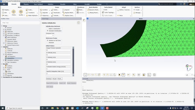
Task: Click the help icon on Solution Initialization page
Action: pyautogui.click(x=78, y=23)
